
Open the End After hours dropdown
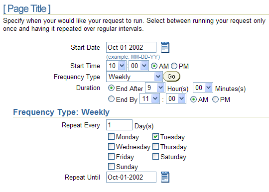pos(155,88)
